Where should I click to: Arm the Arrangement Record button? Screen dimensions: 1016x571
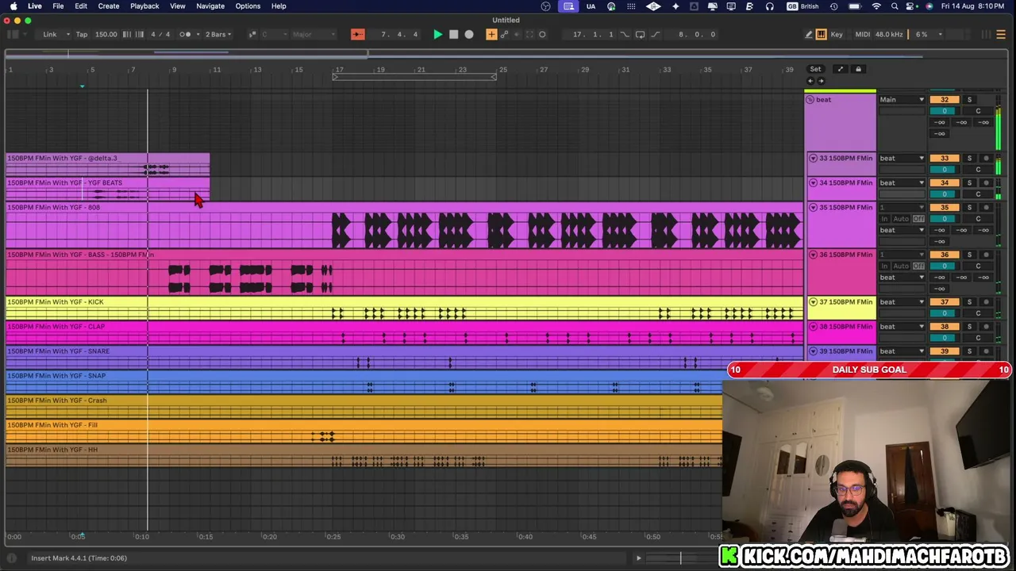[x=469, y=34]
